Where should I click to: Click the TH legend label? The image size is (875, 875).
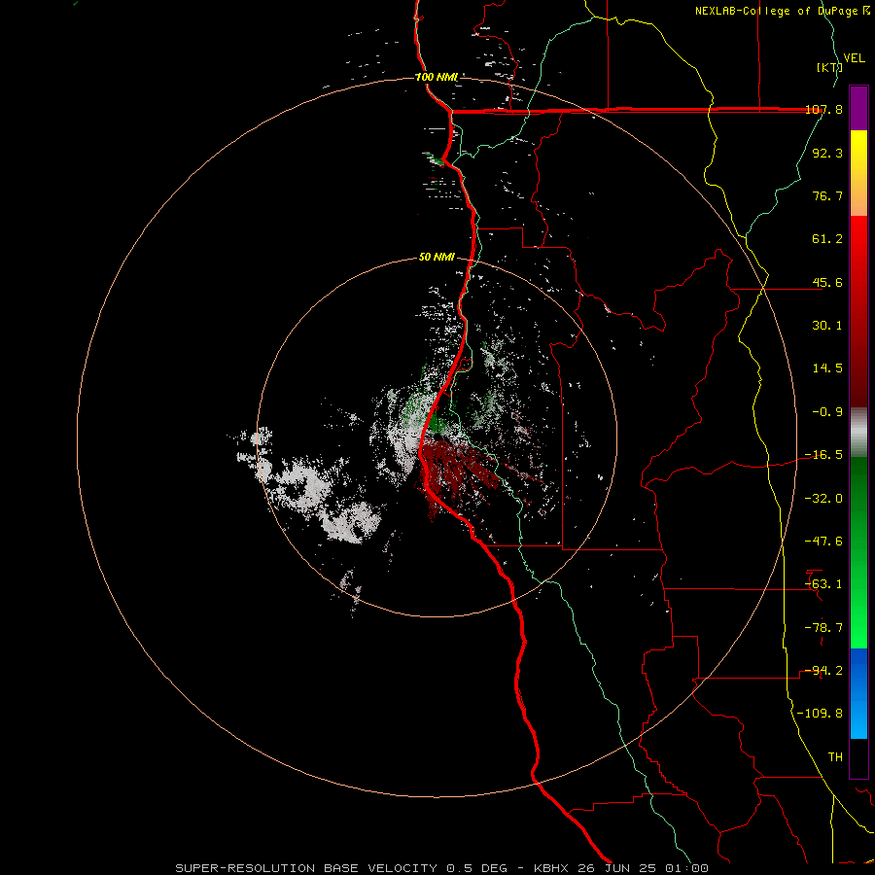click(x=835, y=757)
